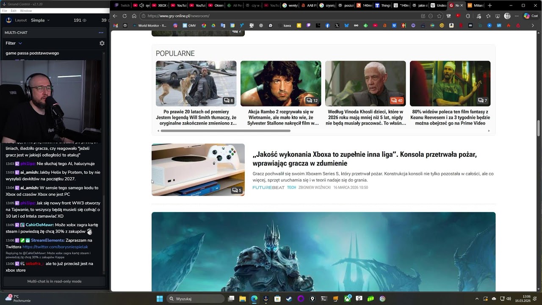Open comments badge showing 12 on Rambo article
The height and width of the screenshot is (305, 542).
[312, 100]
